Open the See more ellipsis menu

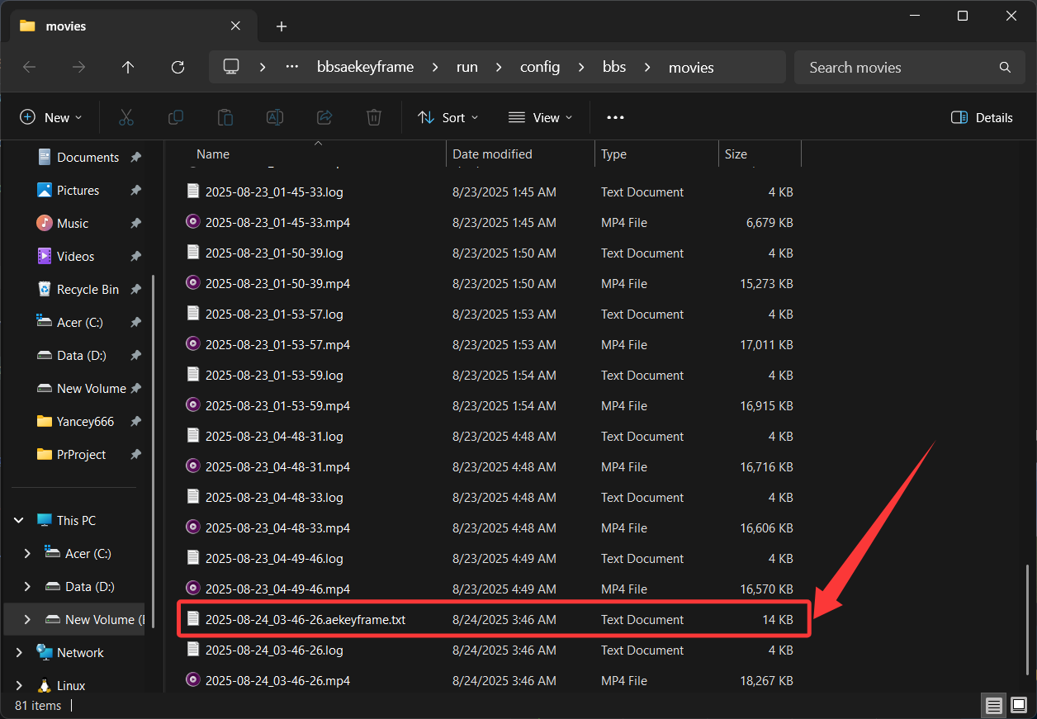click(615, 117)
